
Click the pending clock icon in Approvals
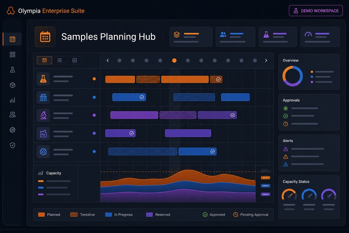(286, 124)
